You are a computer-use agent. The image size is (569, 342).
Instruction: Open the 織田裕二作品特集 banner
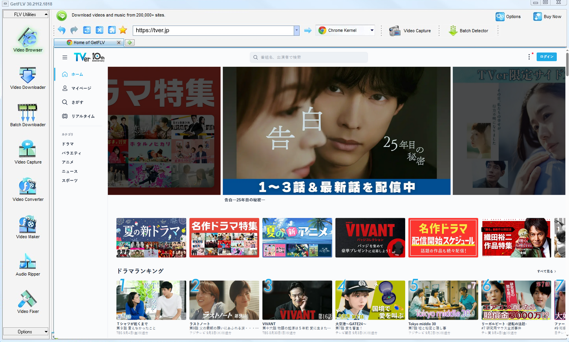pos(516,238)
